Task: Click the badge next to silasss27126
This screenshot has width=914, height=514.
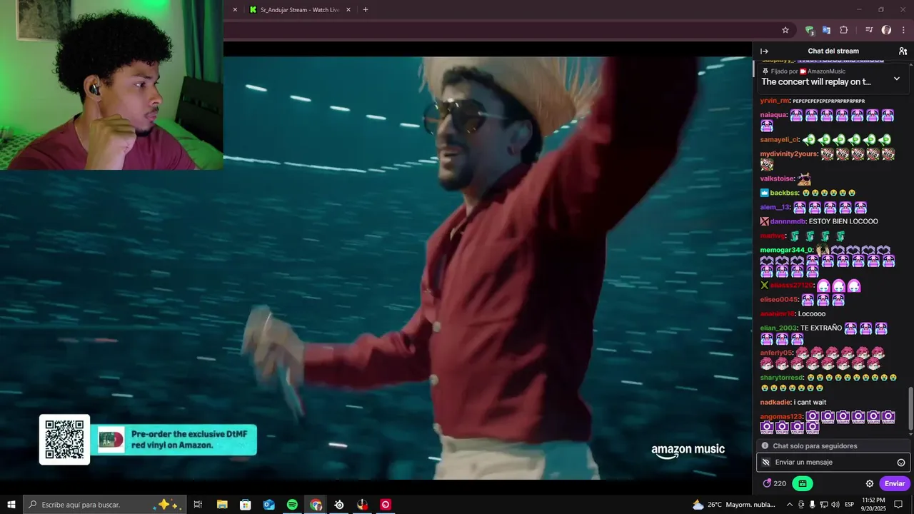Action: point(764,286)
